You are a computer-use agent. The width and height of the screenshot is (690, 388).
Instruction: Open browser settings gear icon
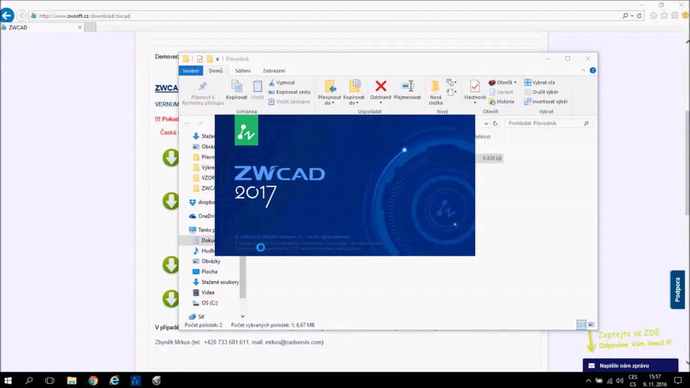click(x=675, y=16)
